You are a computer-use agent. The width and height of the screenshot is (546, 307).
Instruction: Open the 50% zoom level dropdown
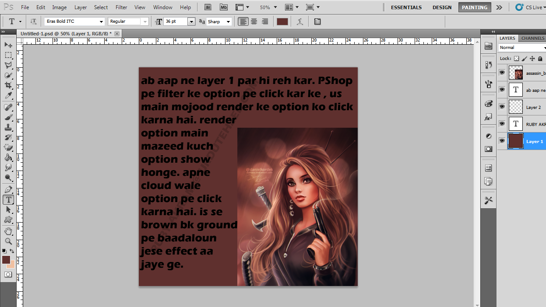[275, 7]
